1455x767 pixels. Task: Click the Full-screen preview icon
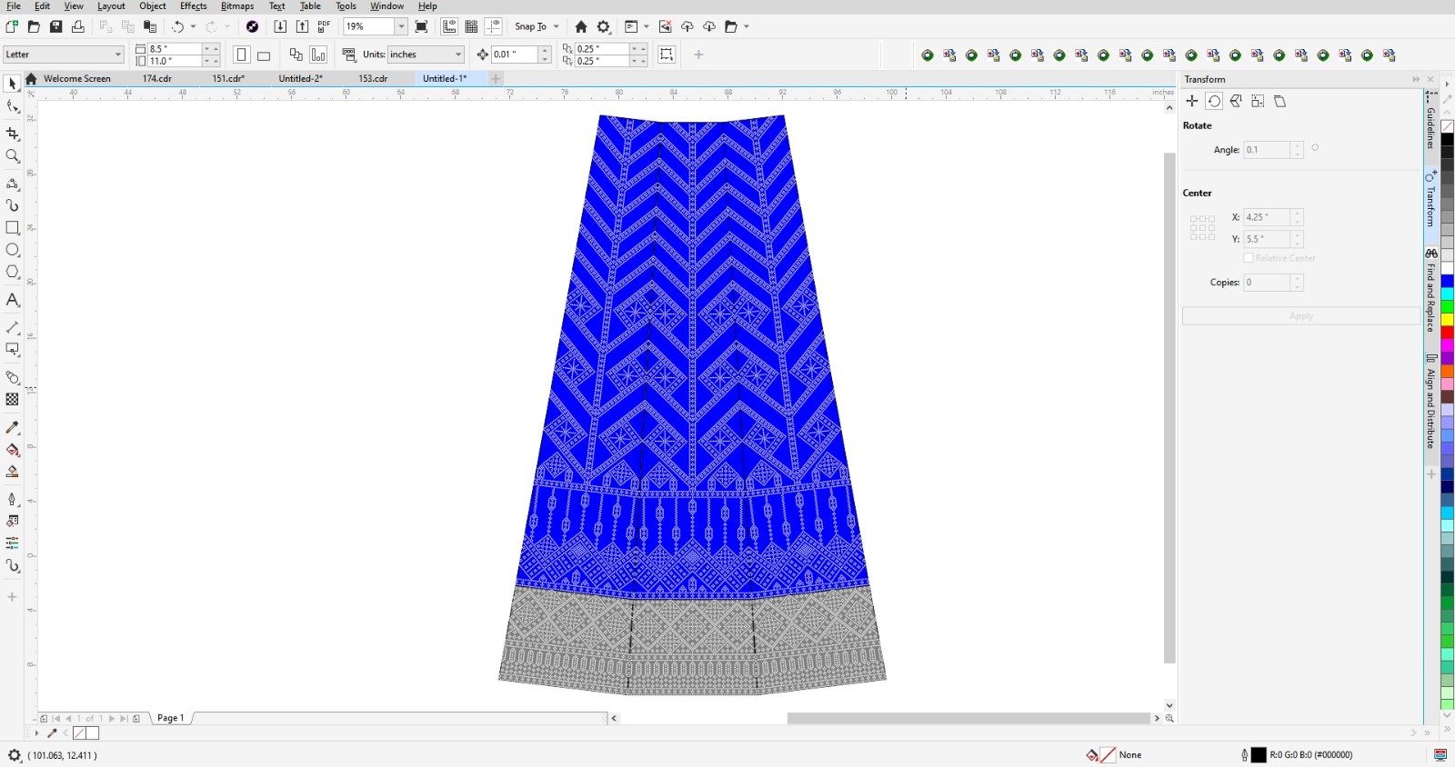421,26
